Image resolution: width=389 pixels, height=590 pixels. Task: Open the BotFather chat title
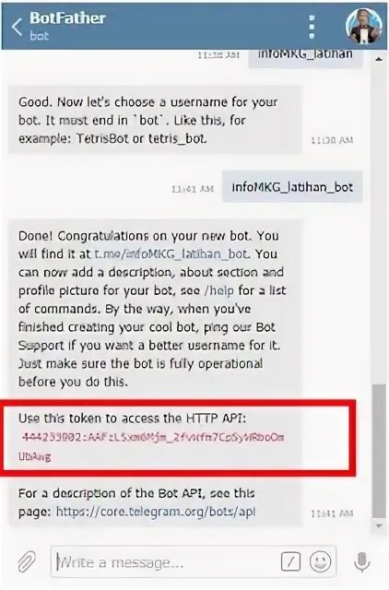coord(67,18)
